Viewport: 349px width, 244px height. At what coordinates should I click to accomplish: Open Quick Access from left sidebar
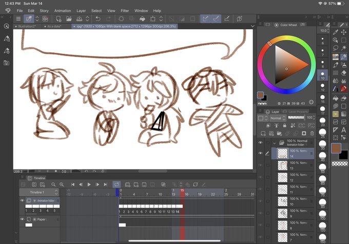(x=7, y=26)
